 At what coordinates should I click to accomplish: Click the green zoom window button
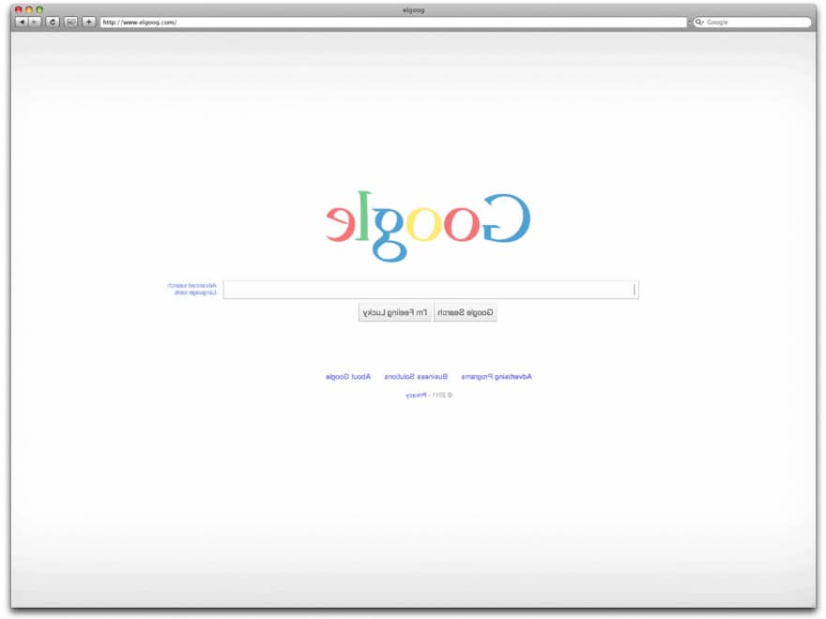(x=39, y=9)
